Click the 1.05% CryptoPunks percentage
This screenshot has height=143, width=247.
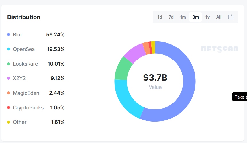pyautogui.click(x=57, y=108)
